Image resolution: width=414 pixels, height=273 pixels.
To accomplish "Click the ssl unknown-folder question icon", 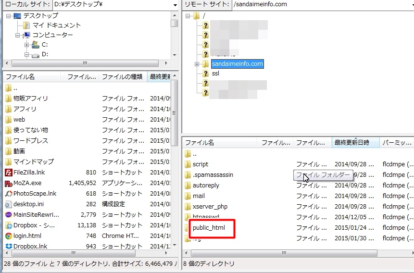I will point(205,74).
